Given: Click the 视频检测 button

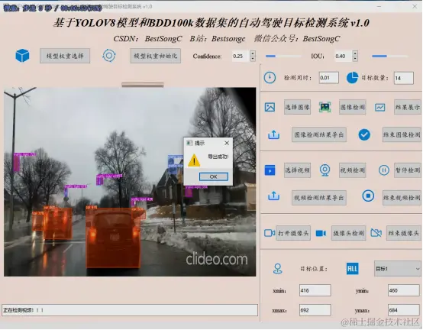Looking at the screenshot, I should tap(352, 170).
